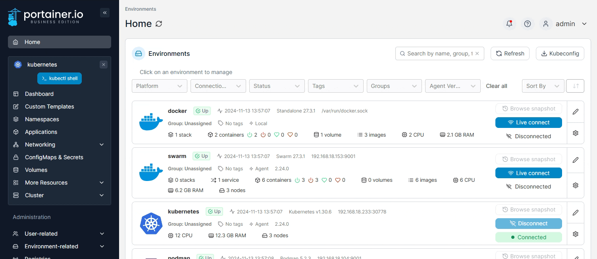Screen dimensions: 597x259
Task: Open the help question mark icon
Action: point(528,24)
